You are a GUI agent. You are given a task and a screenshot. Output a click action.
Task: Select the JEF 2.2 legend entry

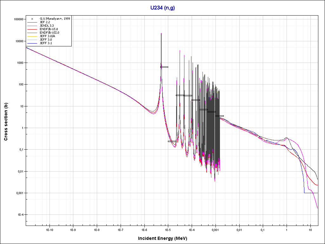tap(45, 22)
